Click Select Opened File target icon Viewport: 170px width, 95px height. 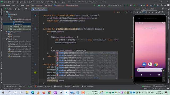[15, 9]
